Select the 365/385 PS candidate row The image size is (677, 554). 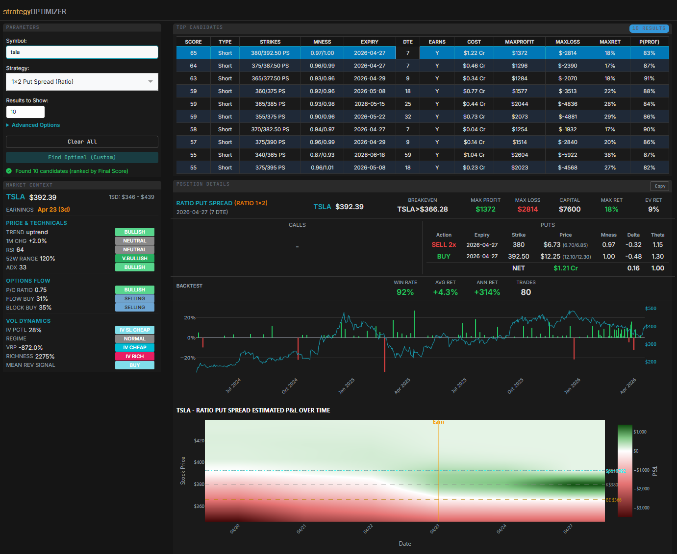[x=423, y=104]
